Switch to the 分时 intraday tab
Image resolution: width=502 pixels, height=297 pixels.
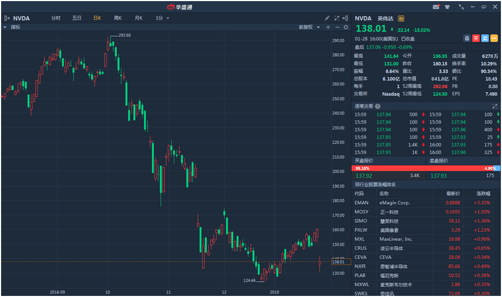pos(56,18)
